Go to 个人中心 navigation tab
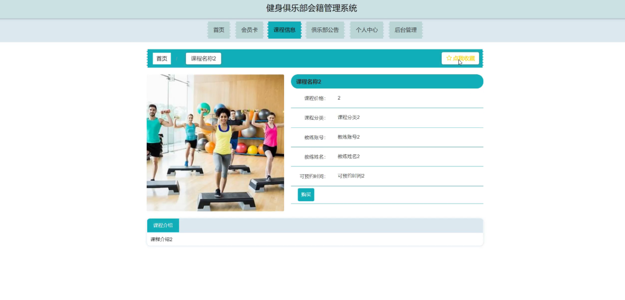This screenshot has width=625, height=300. [x=367, y=30]
